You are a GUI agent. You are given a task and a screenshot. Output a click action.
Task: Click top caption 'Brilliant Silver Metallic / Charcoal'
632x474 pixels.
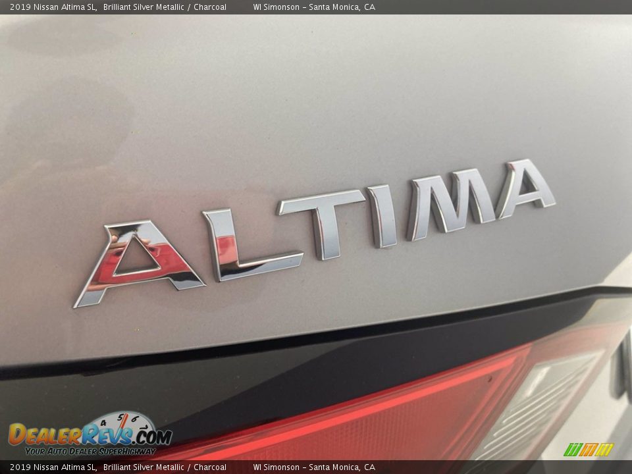pyautogui.click(x=165, y=7)
